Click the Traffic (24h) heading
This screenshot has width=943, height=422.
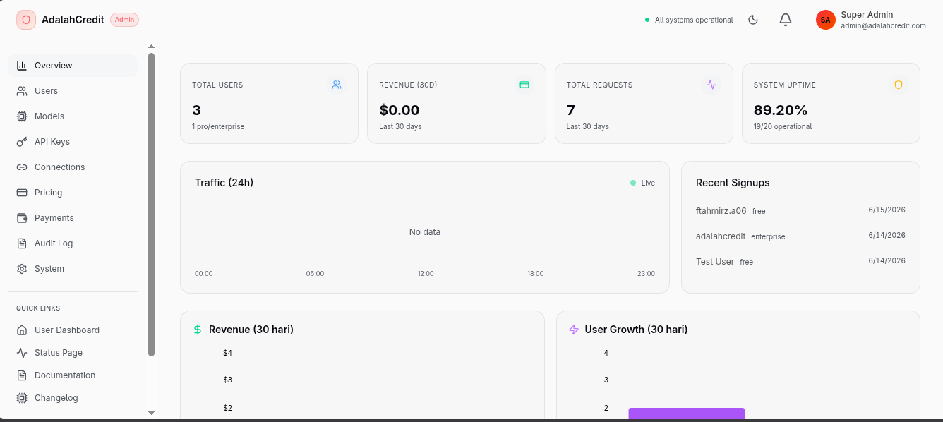click(224, 183)
